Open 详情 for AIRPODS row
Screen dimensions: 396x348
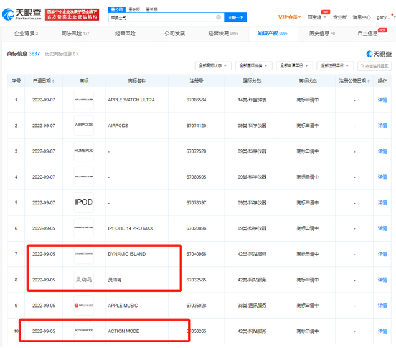(382, 126)
